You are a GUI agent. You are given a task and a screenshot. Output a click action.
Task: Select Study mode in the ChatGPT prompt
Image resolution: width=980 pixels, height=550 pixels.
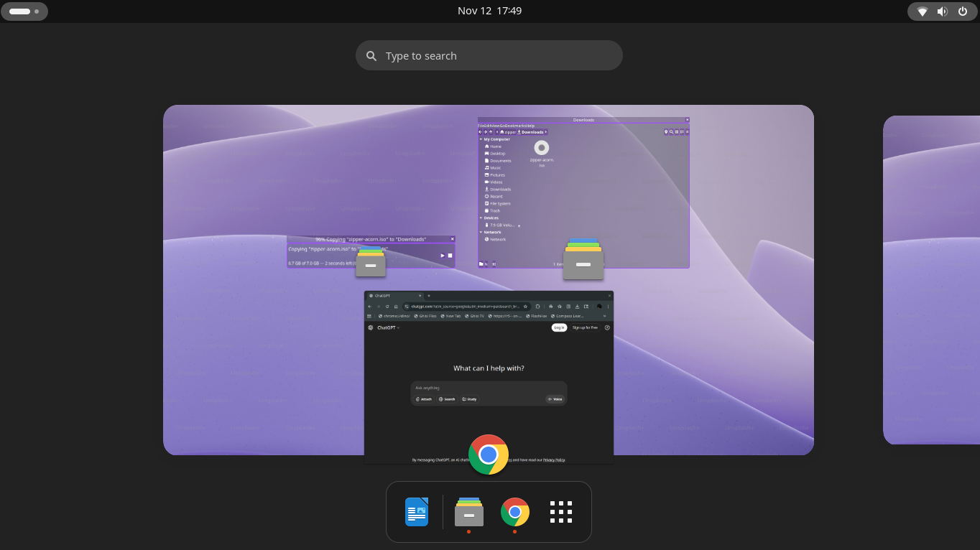click(x=469, y=399)
